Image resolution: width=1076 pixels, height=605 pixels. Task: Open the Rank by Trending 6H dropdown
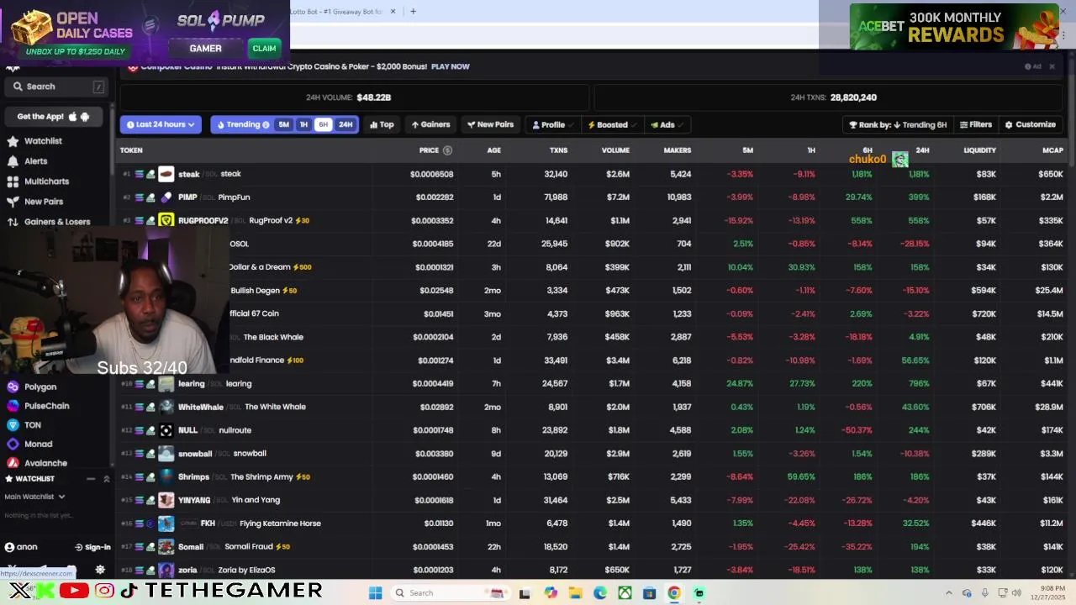(x=898, y=125)
